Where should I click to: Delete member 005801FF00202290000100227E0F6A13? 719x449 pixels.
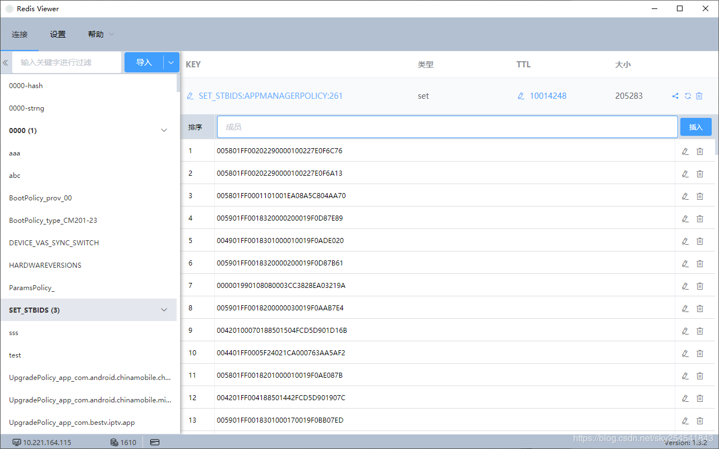[700, 173]
